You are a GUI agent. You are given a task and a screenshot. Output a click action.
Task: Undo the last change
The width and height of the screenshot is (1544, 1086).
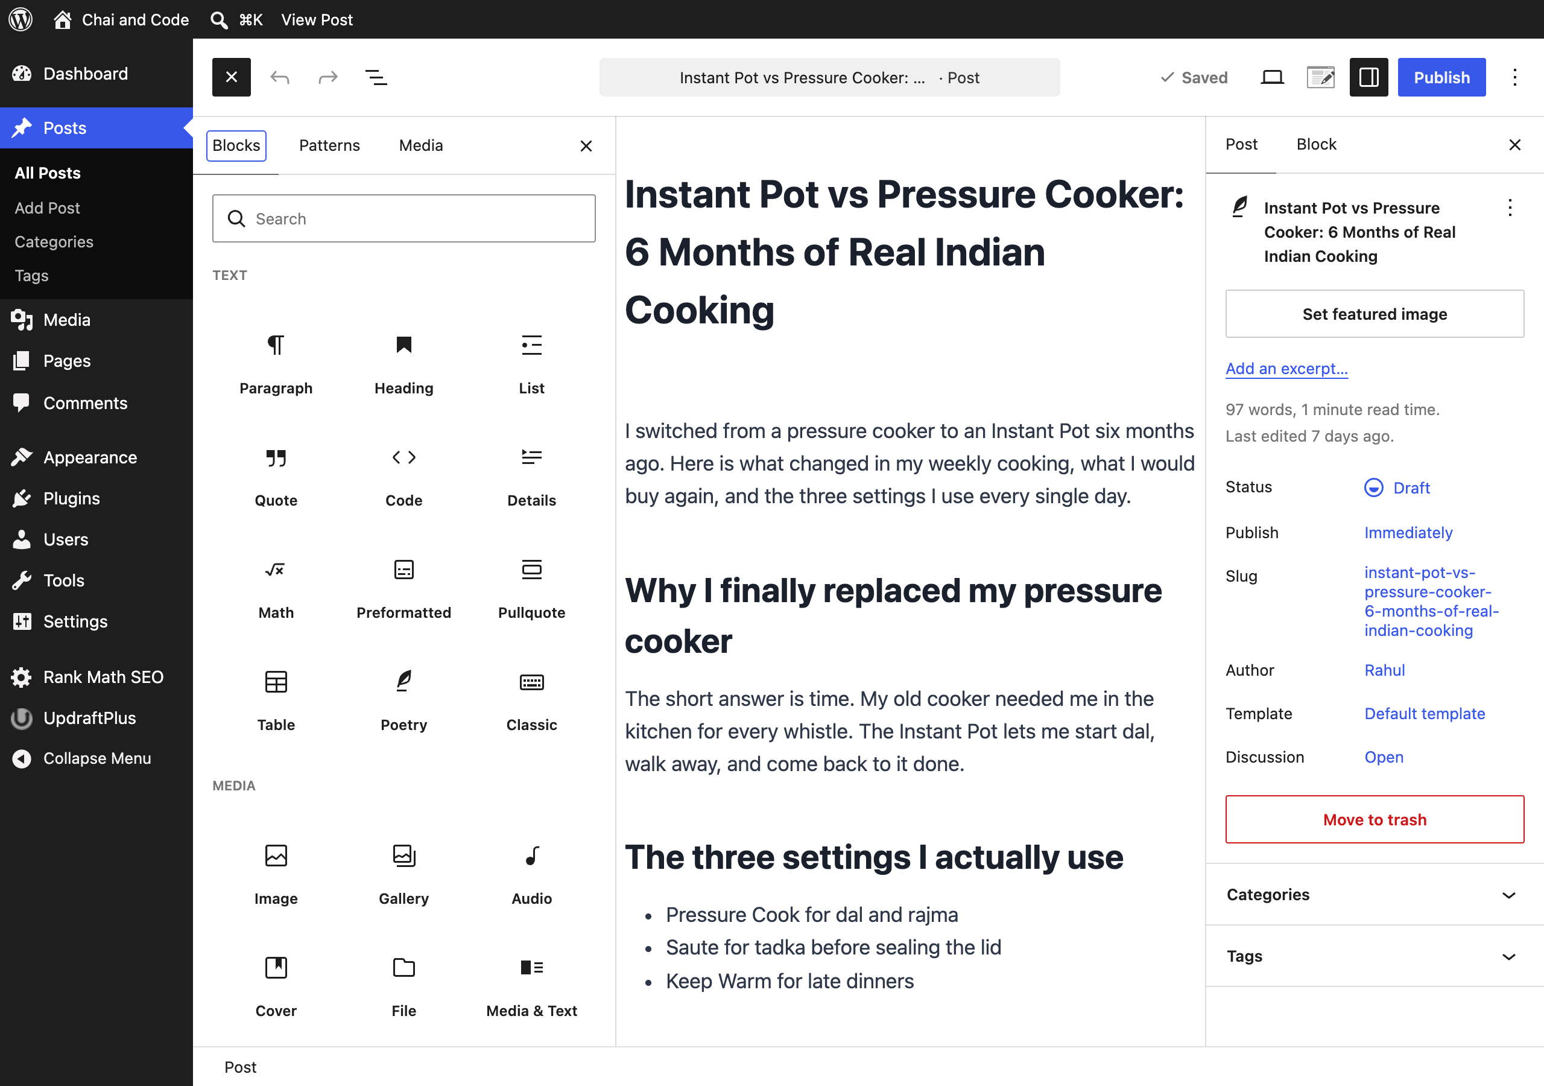pos(280,77)
